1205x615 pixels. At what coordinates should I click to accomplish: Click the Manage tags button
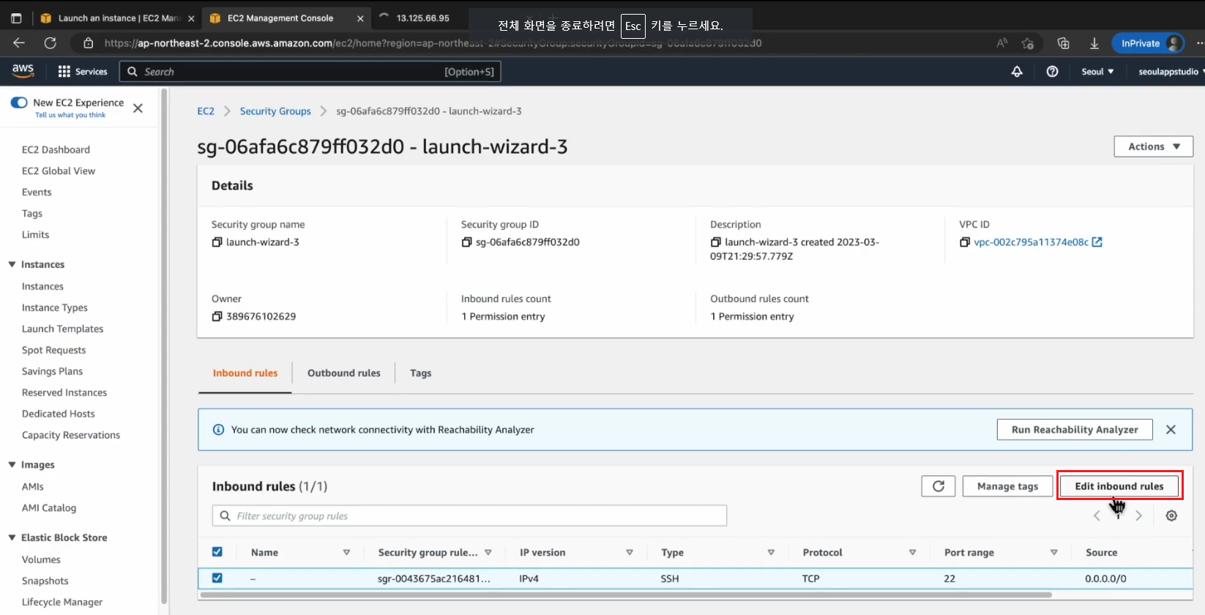click(x=1007, y=486)
